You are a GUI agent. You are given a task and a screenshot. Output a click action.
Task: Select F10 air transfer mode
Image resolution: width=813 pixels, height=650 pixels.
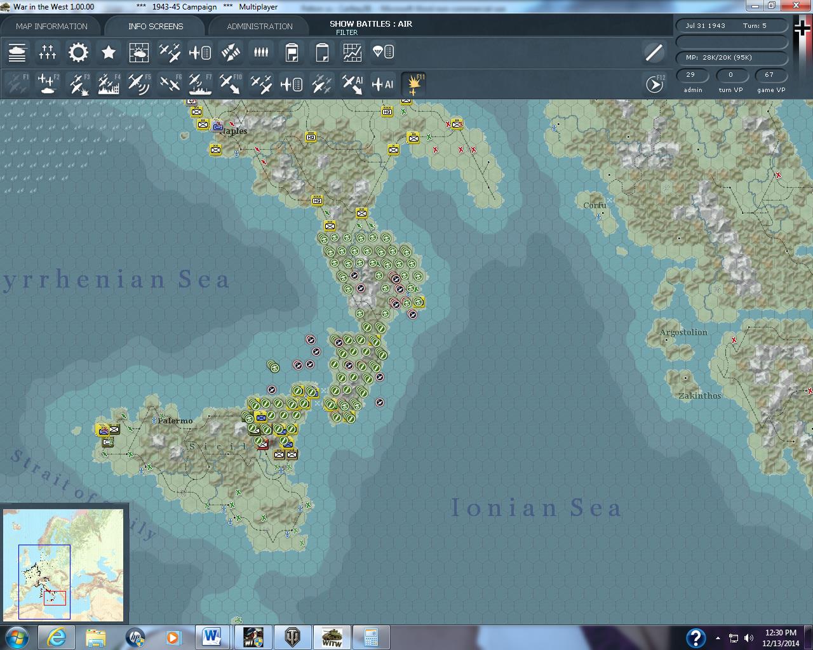(x=231, y=84)
